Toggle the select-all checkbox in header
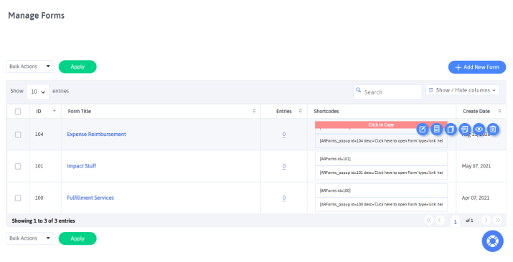Image resolution: width=513 pixels, height=262 pixels. click(x=18, y=112)
